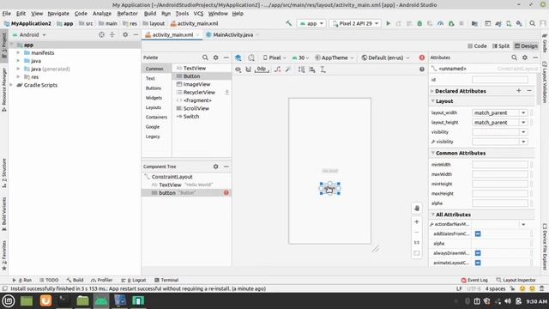Open the layout_width dropdown arrow
The height and width of the screenshot is (309, 549).
click(523, 112)
